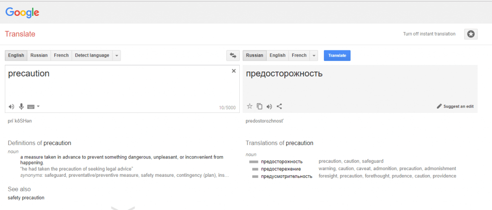Expand the source language dropdown arrow

pos(117,55)
